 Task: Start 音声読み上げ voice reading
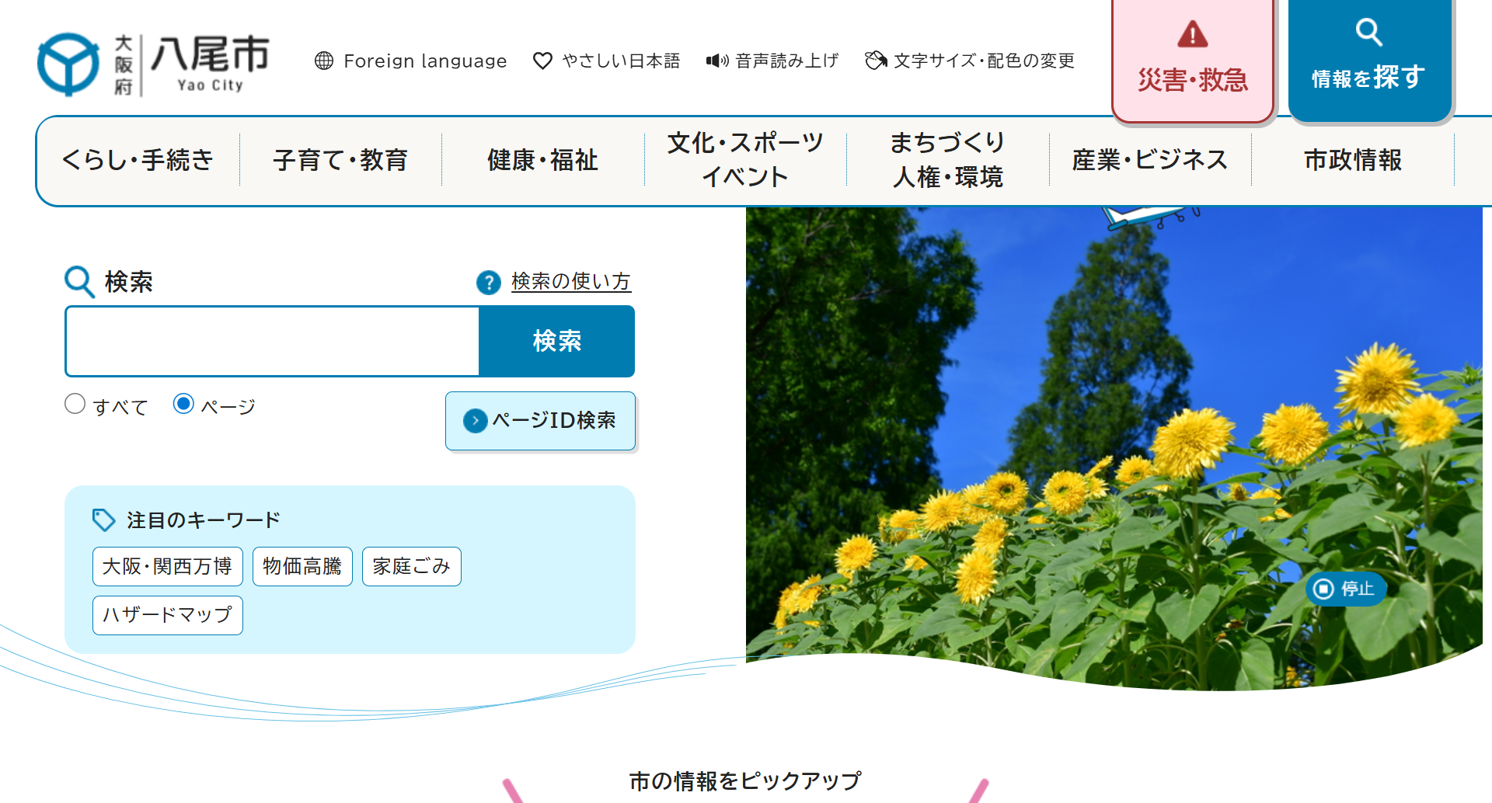(772, 61)
